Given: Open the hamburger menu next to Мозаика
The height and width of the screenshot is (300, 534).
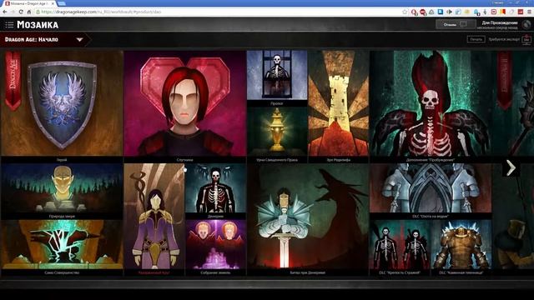Looking at the screenshot, I should point(9,24).
